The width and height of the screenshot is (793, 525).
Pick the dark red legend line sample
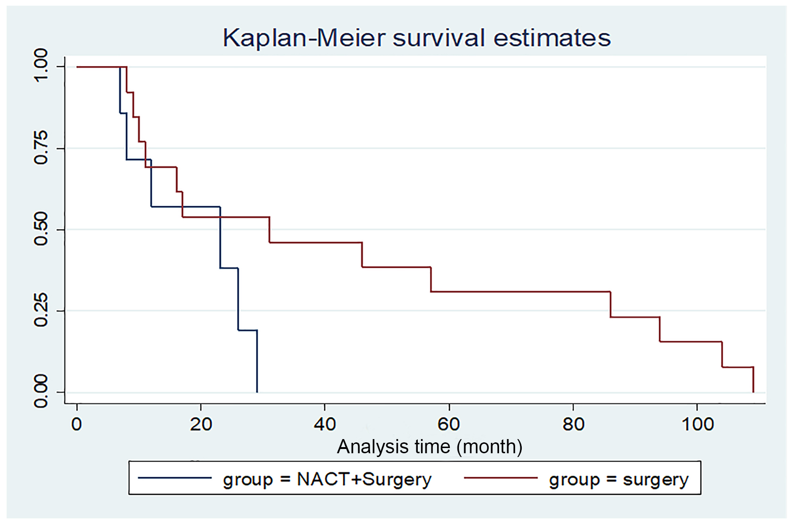coord(500,478)
